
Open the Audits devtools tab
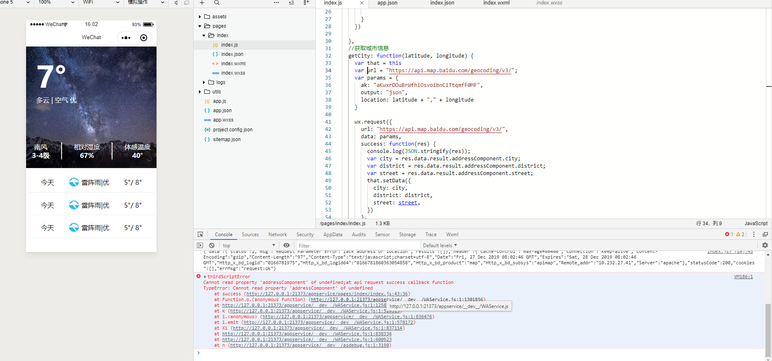359,235
